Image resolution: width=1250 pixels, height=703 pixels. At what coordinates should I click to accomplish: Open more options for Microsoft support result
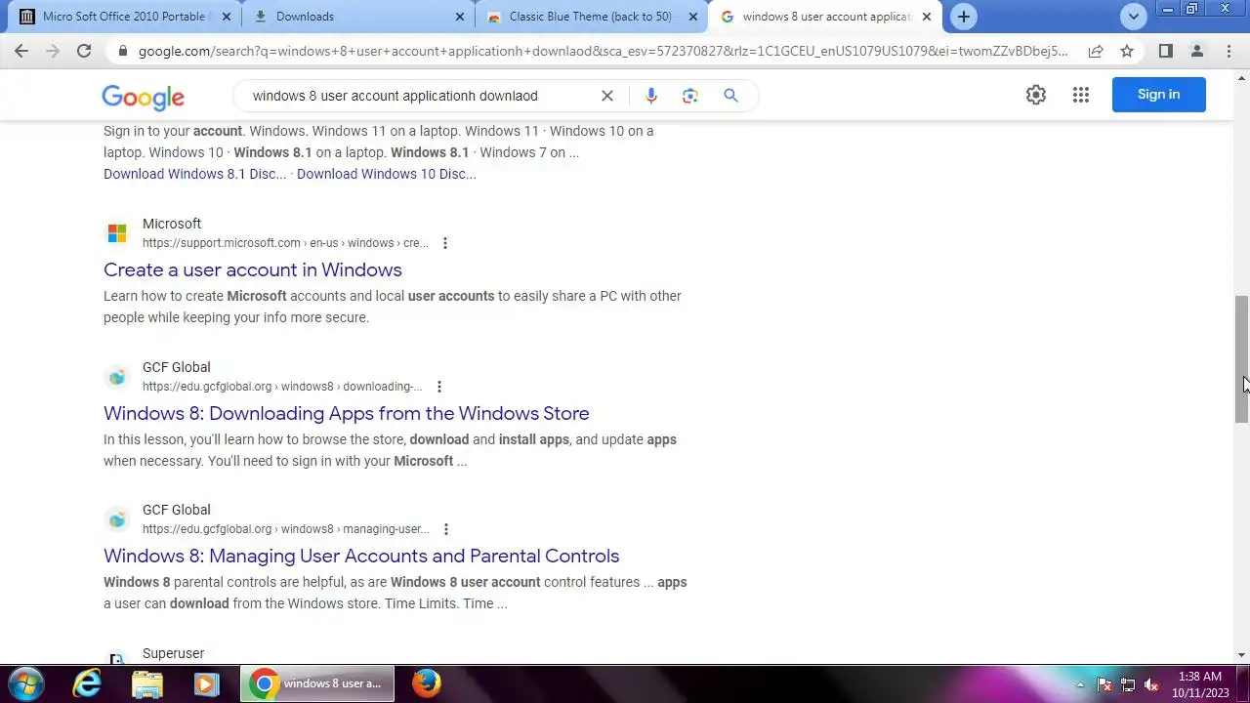pos(445,243)
